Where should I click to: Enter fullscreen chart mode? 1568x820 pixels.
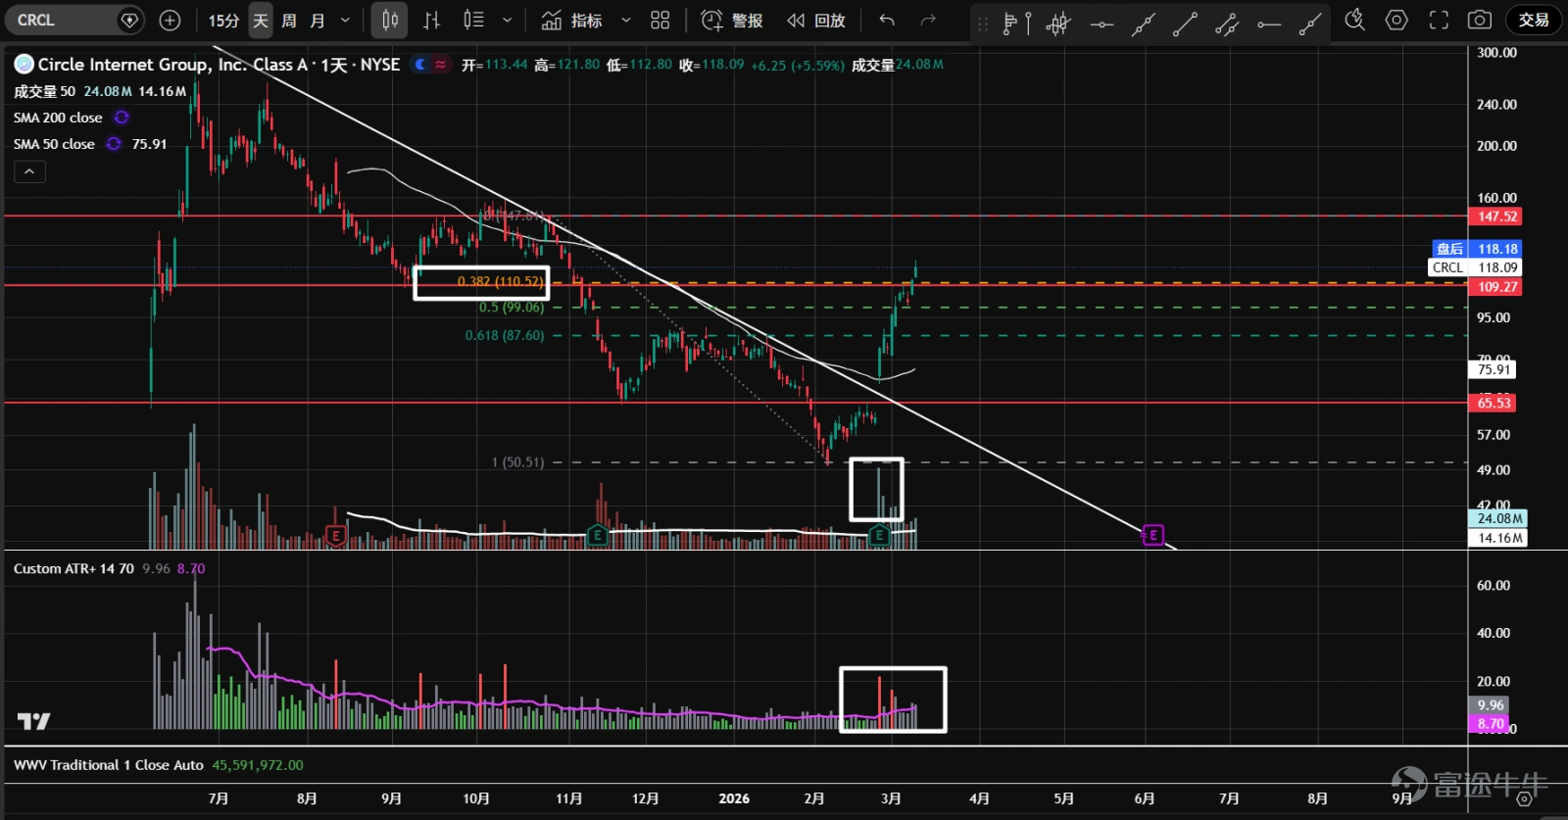tap(1439, 20)
